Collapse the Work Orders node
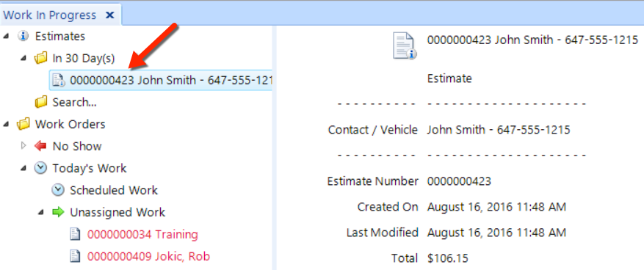This screenshot has width=644, height=270. click(6, 124)
